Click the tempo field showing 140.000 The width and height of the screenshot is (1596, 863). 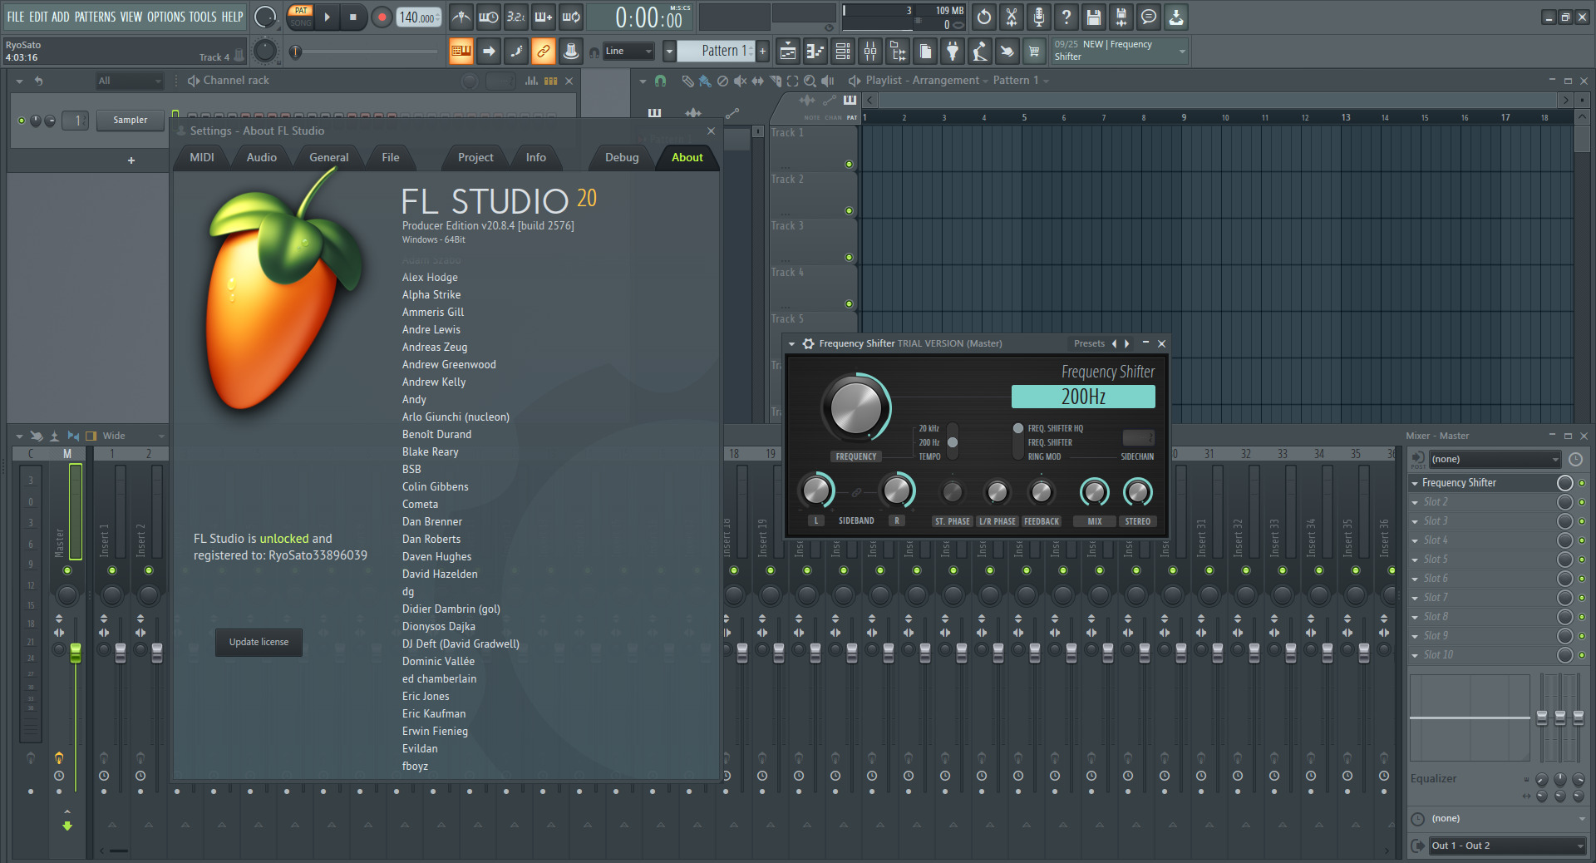click(419, 17)
